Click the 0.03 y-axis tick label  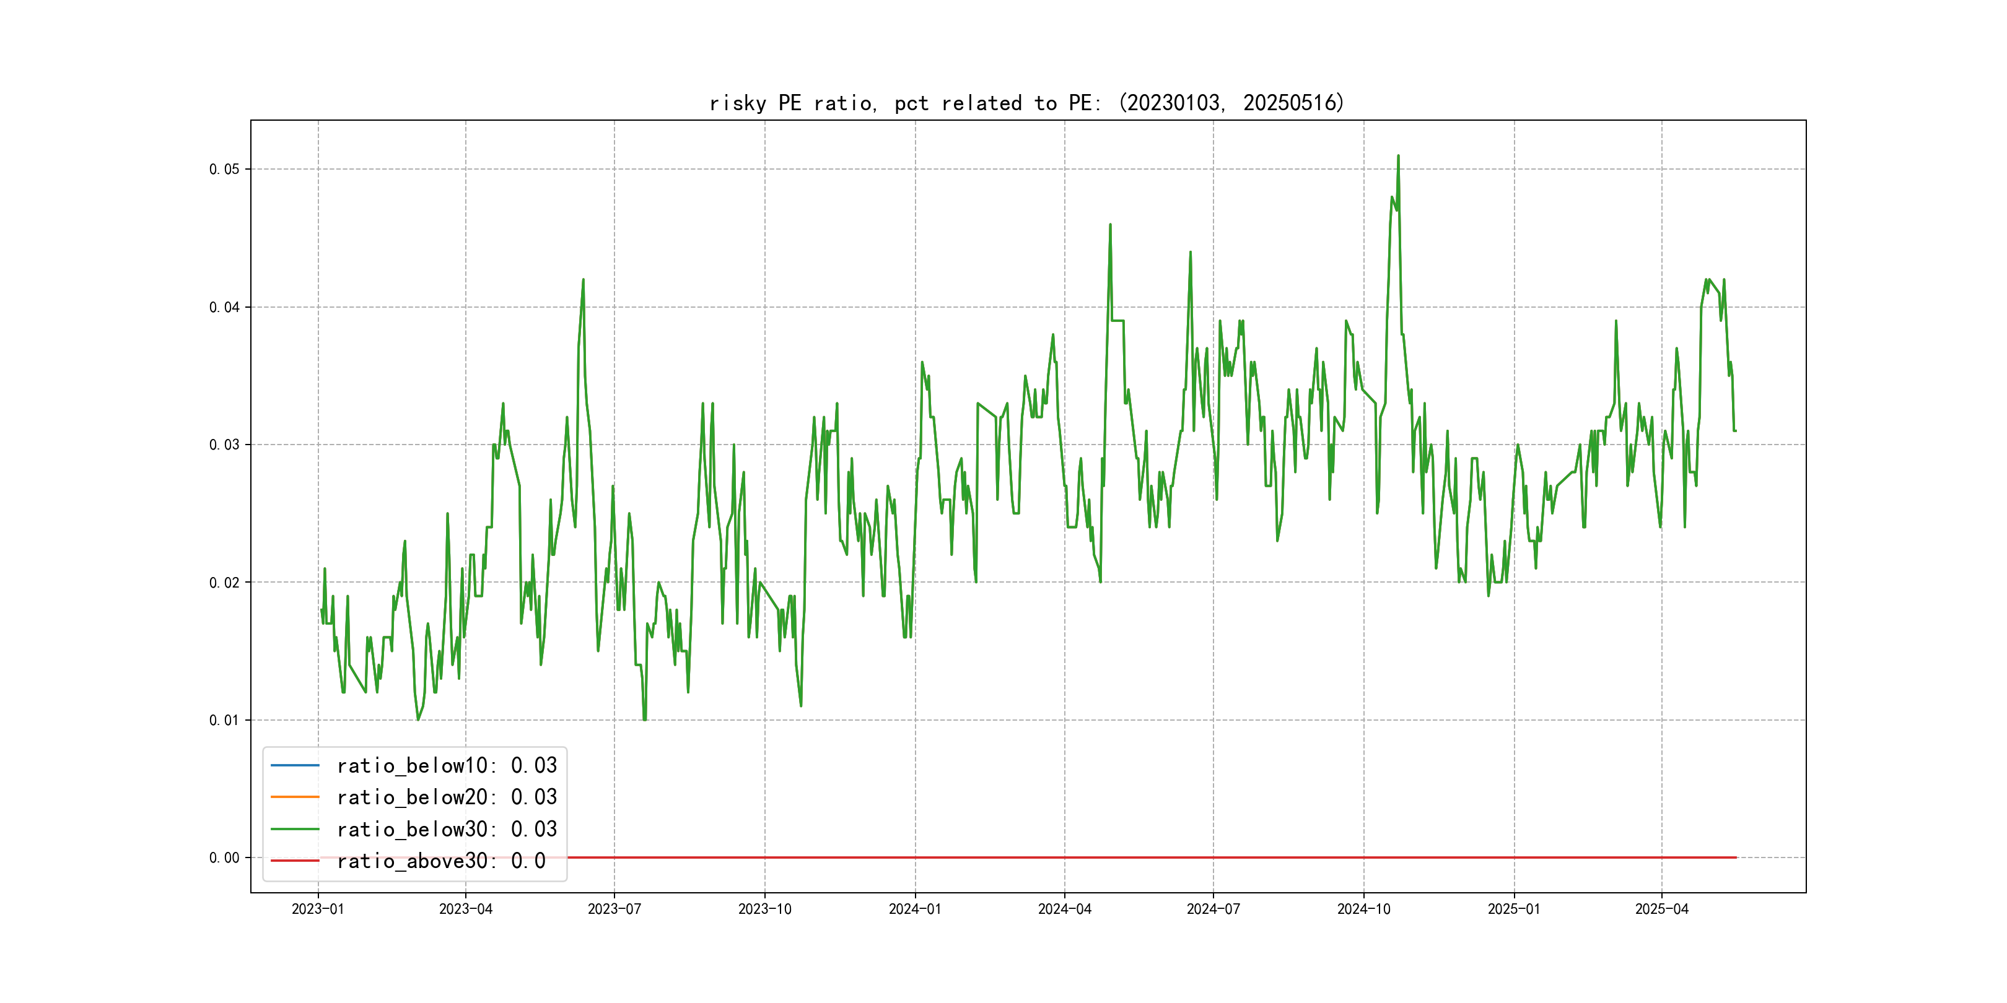[x=224, y=445]
